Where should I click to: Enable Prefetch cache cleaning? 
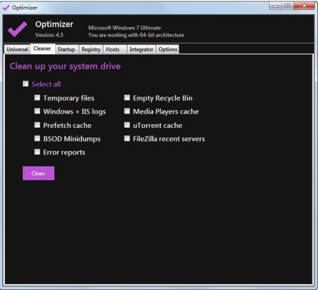click(x=37, y=125)
